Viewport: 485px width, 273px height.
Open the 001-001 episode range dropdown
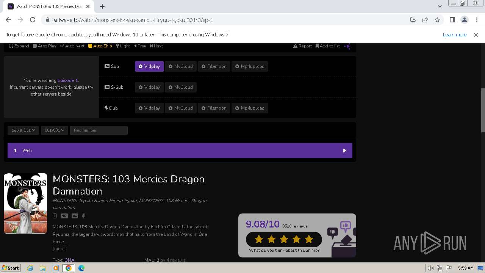(x=55, y=130)
